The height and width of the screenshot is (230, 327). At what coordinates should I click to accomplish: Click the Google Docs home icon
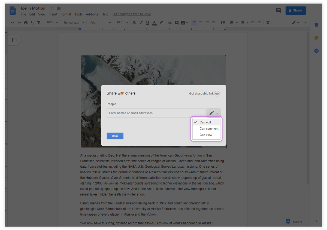tap(13, 11)
